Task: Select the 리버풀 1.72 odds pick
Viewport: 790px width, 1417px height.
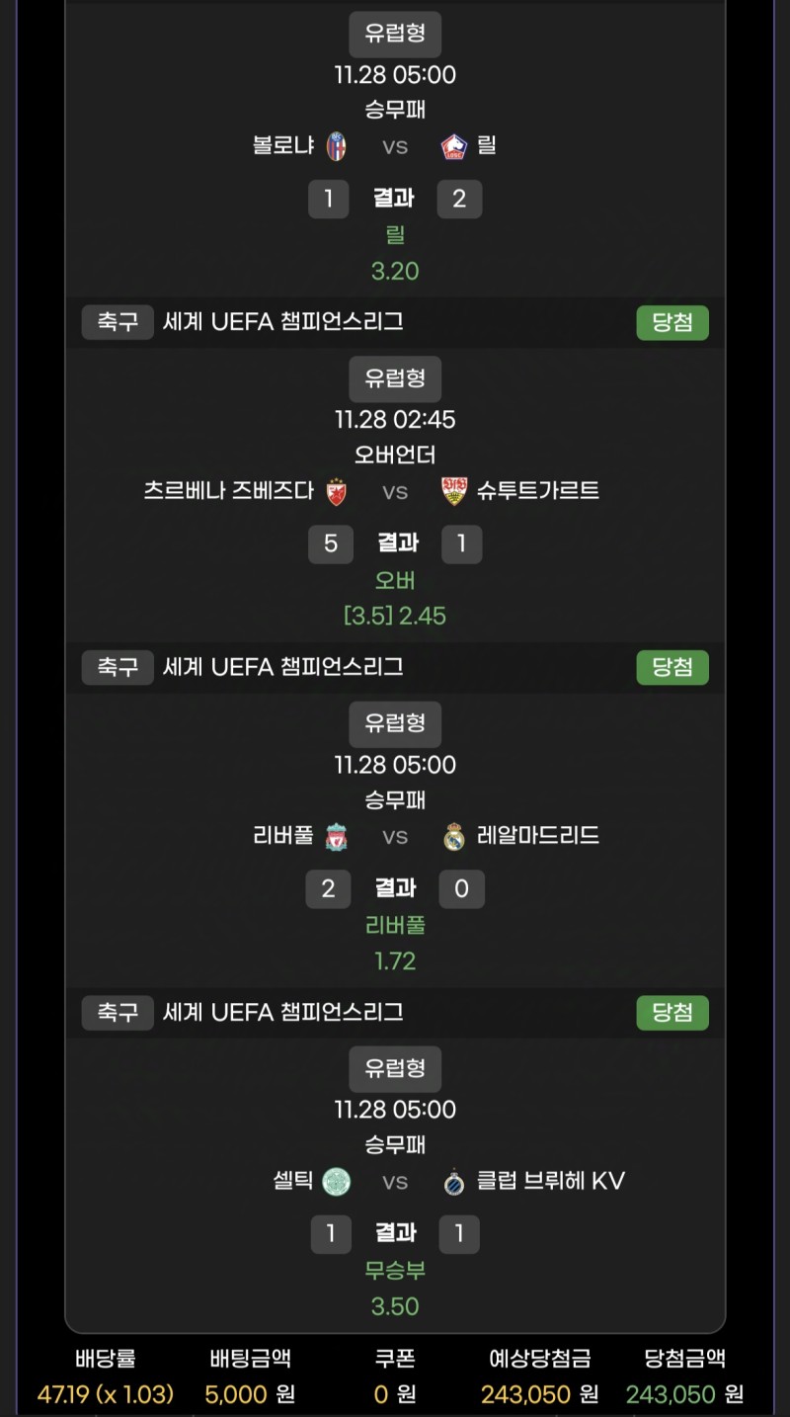Action: coord(395,943)
